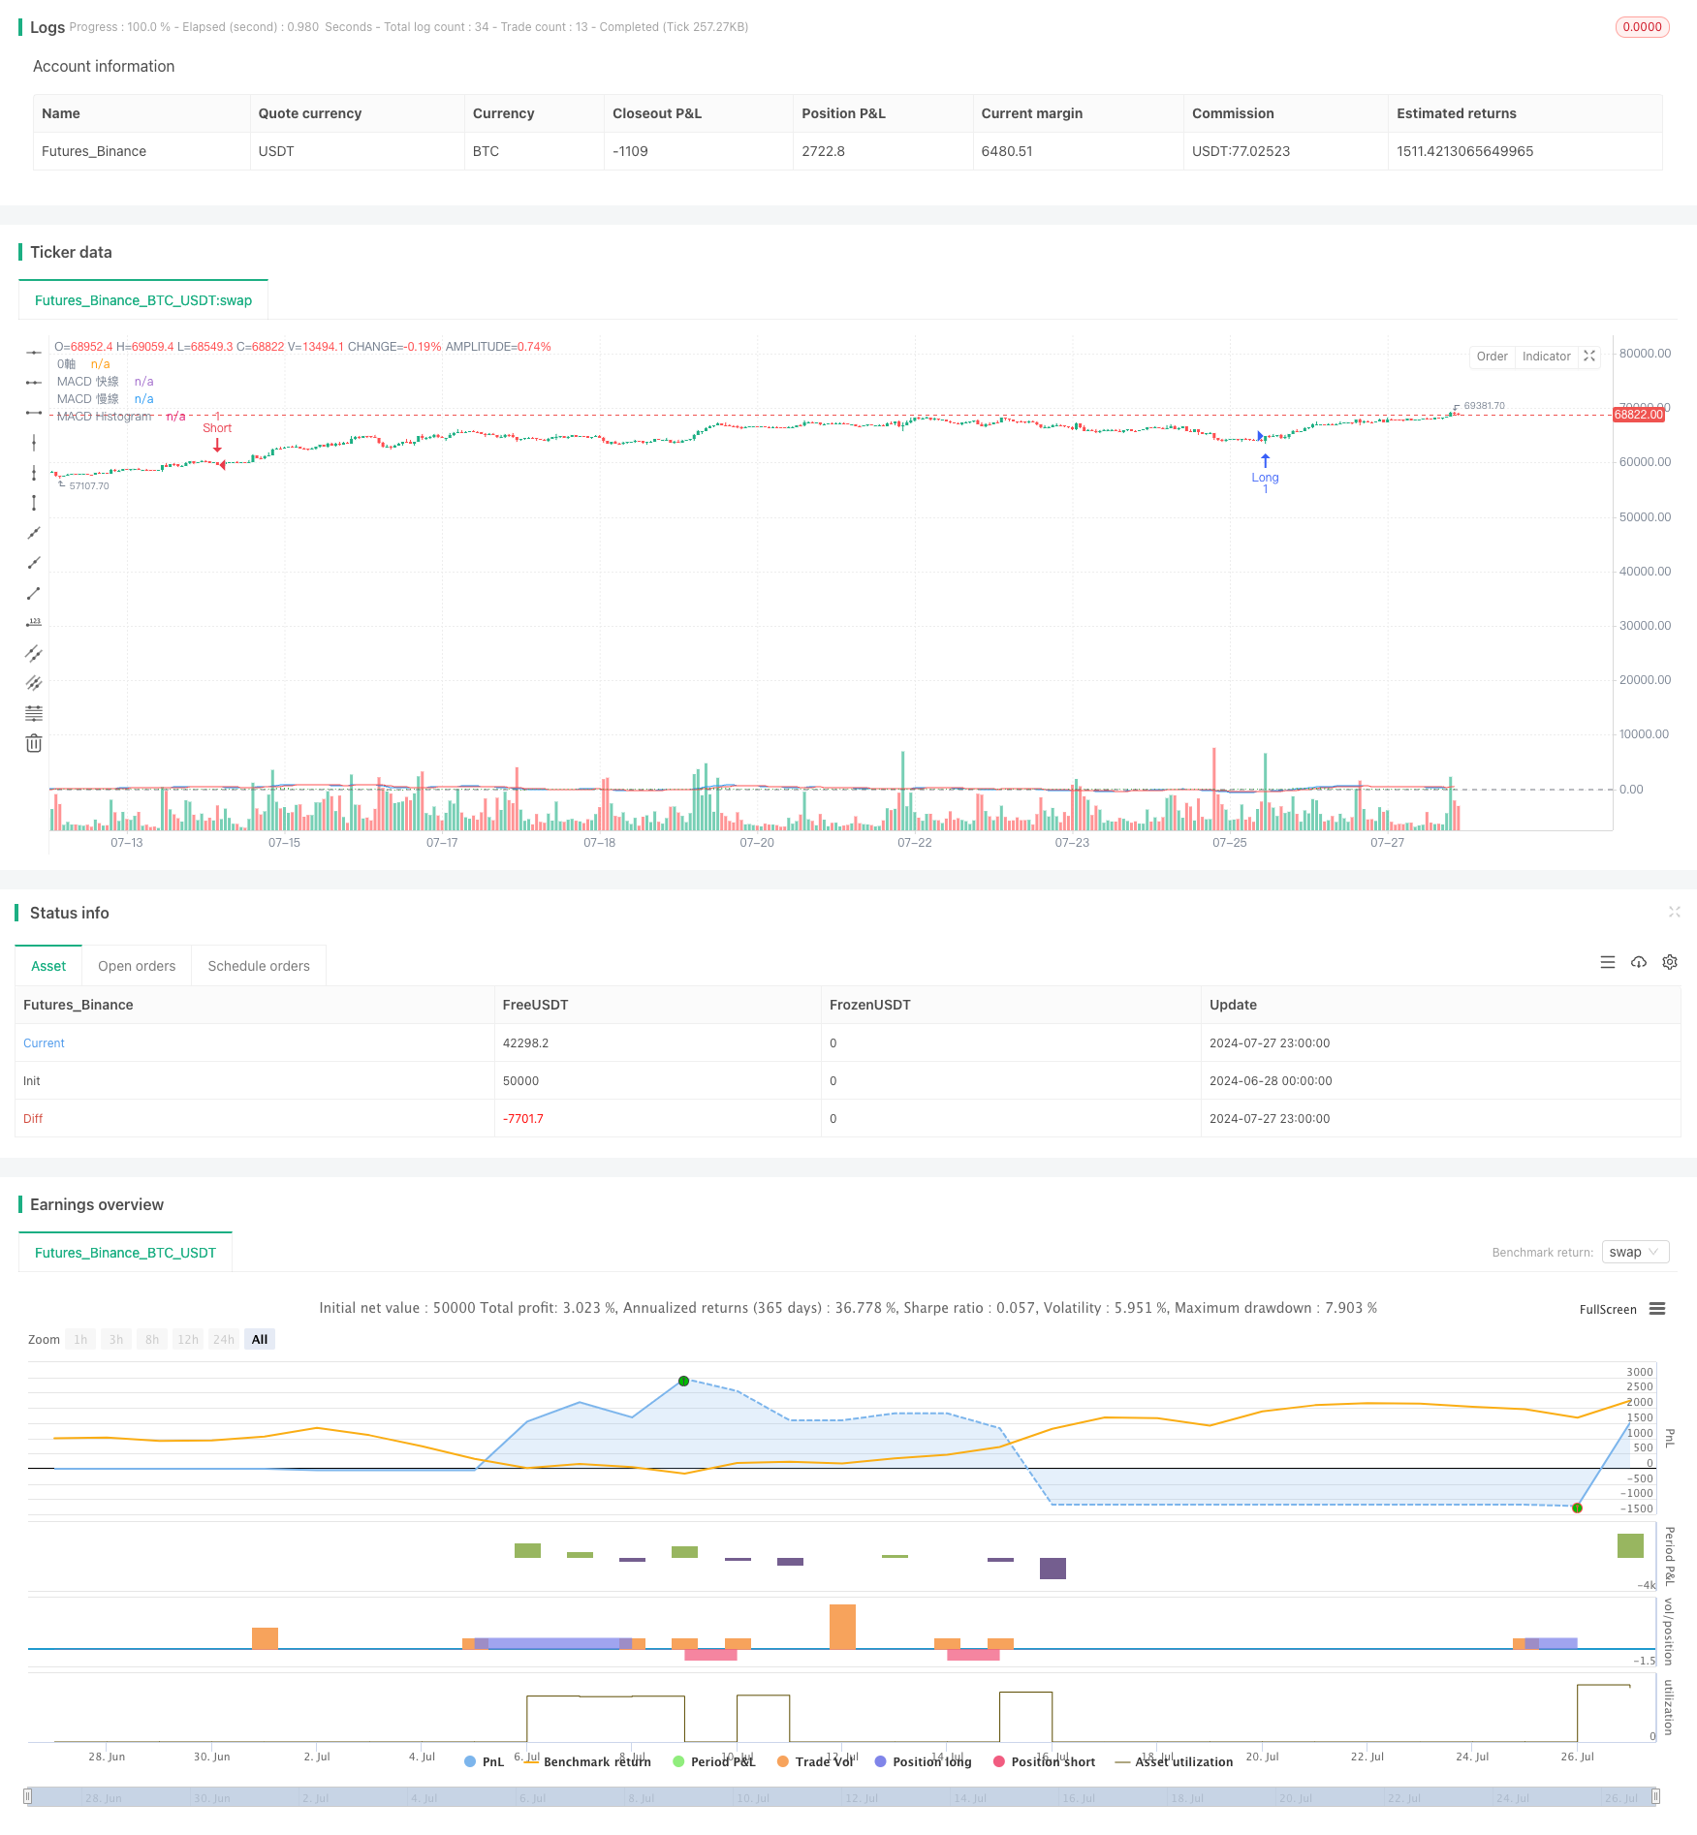Viewport: 1697px width, 1835px height.
Task: Toggle the Benchmark return legend series
Action: pyautogui.click(x=588, y=1761)
